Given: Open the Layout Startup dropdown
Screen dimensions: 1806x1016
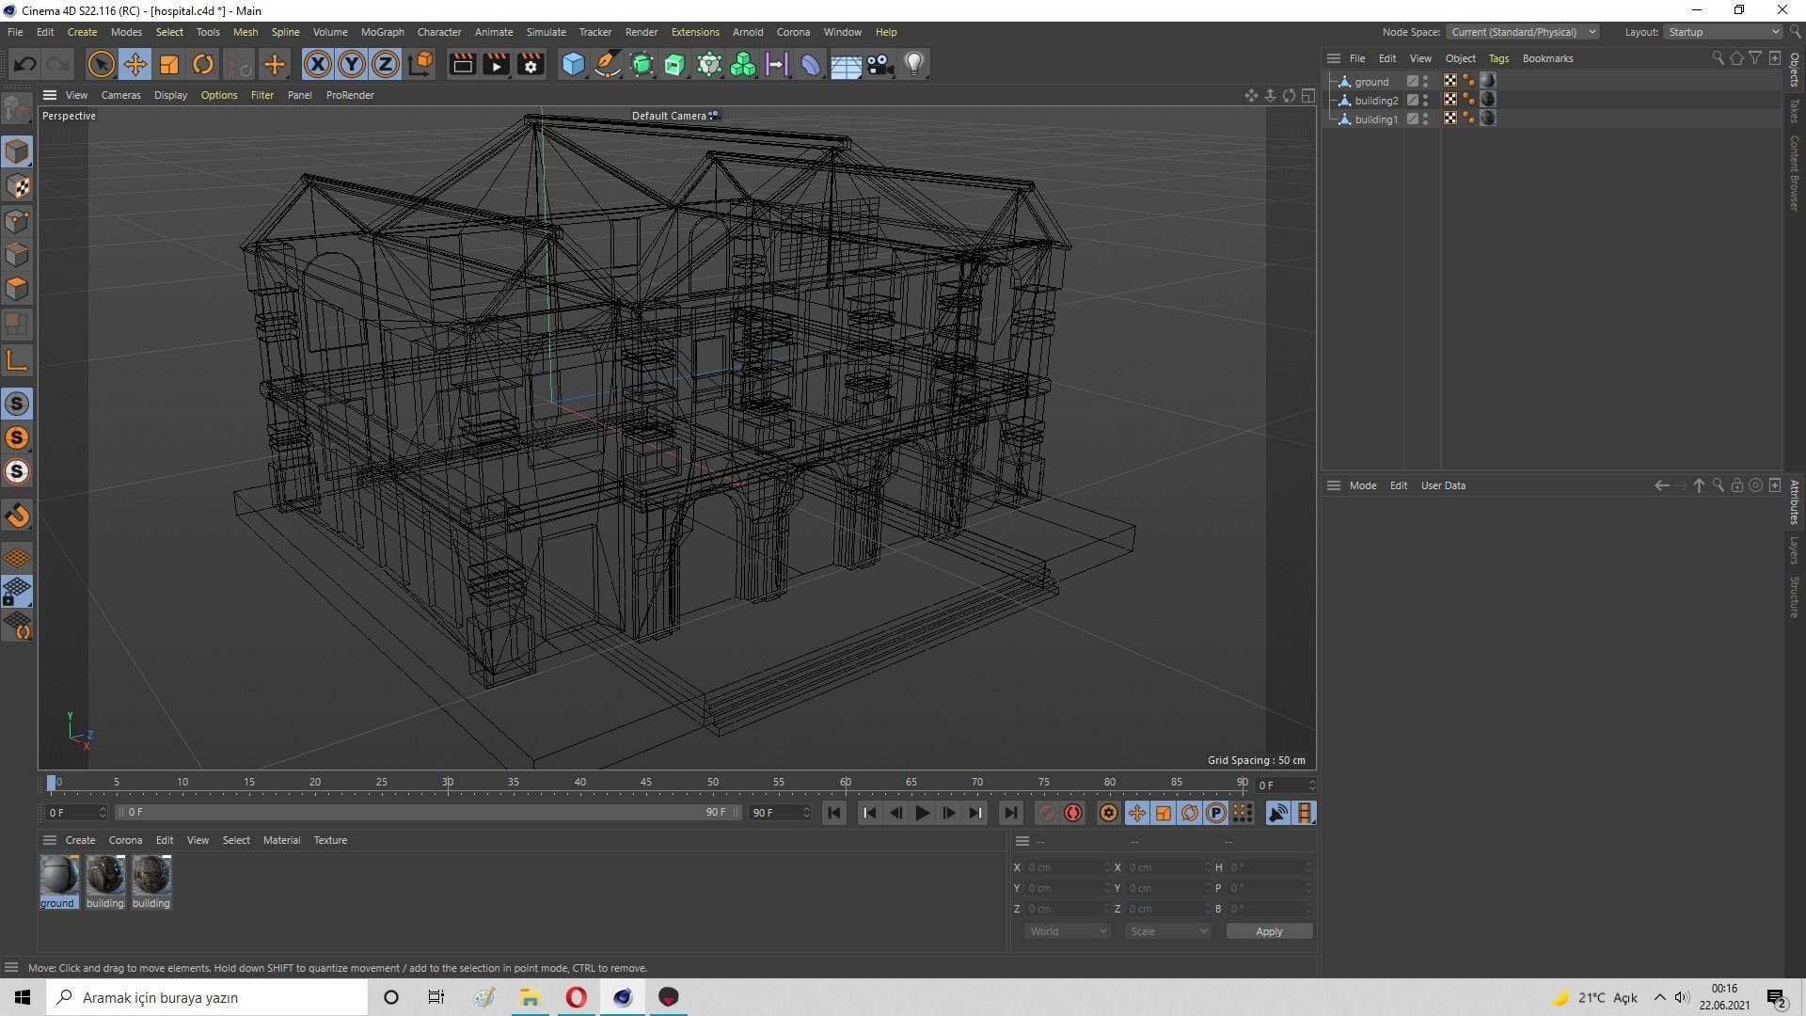Looking at the screenshot, I should 1722,32.
